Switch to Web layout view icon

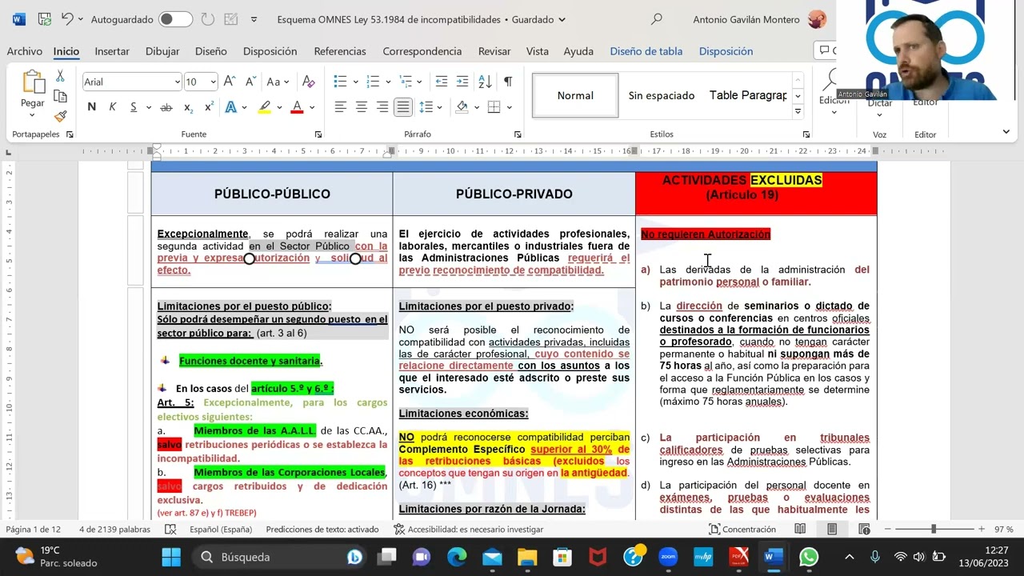[x=864, y=530]
